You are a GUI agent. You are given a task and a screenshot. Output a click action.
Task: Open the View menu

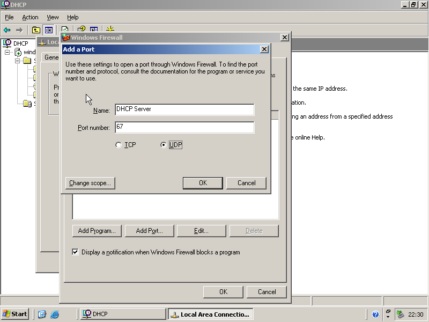click(x=53, y=17)
